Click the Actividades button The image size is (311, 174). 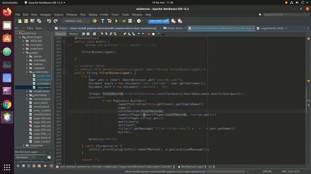pyautogui.click(x=10, y=2)
